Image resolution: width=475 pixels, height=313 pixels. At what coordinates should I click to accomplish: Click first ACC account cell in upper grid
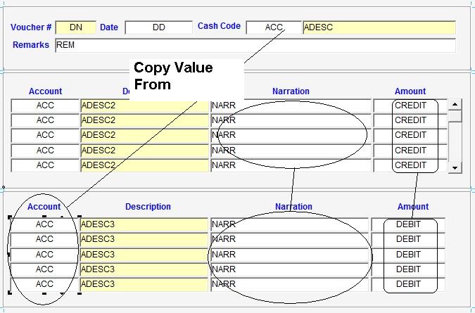coord(45,106)
